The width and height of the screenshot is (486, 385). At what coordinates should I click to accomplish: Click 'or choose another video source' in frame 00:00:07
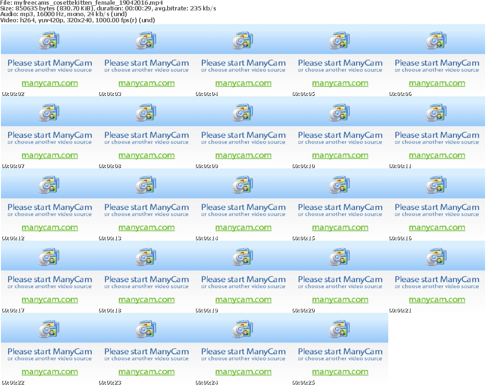49,142
